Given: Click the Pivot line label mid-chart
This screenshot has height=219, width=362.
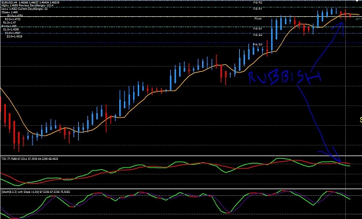Looking at the screenshot, I should (258, 19).
